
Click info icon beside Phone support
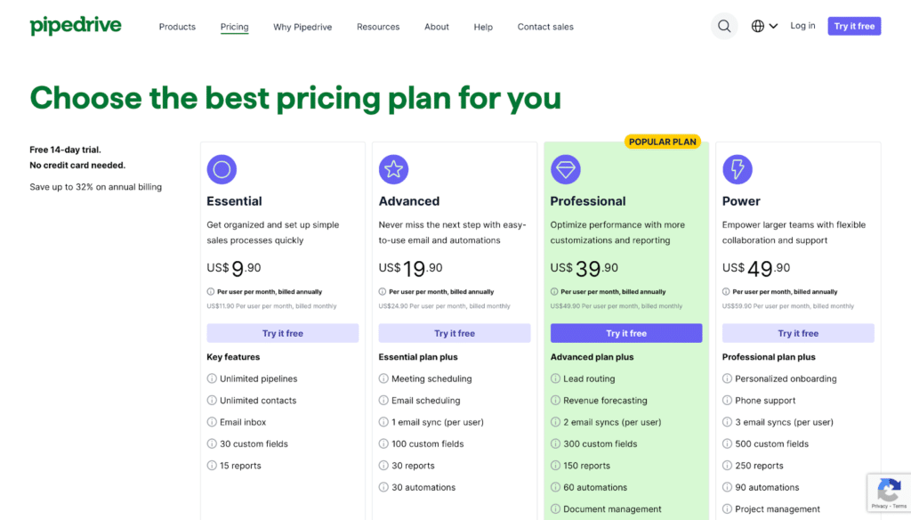coord(727,401)
